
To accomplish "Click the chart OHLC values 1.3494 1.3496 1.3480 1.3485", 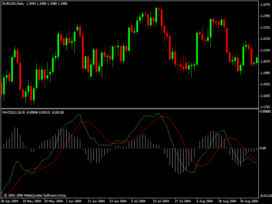I will pyautogui.click(x=47, y=4).
